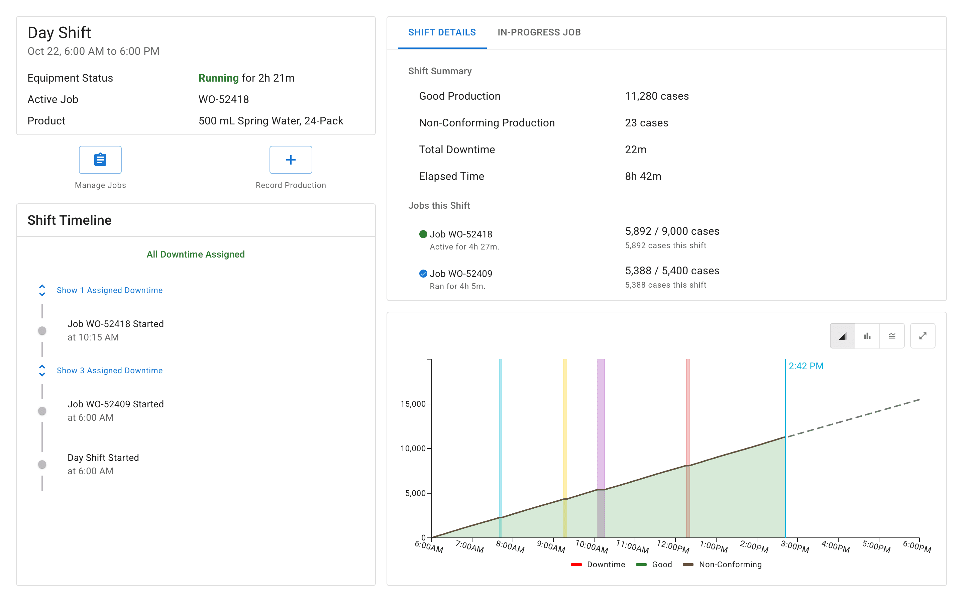Click the 'Running' equipment status text
963x602 pixels.
tap(218, 78)
